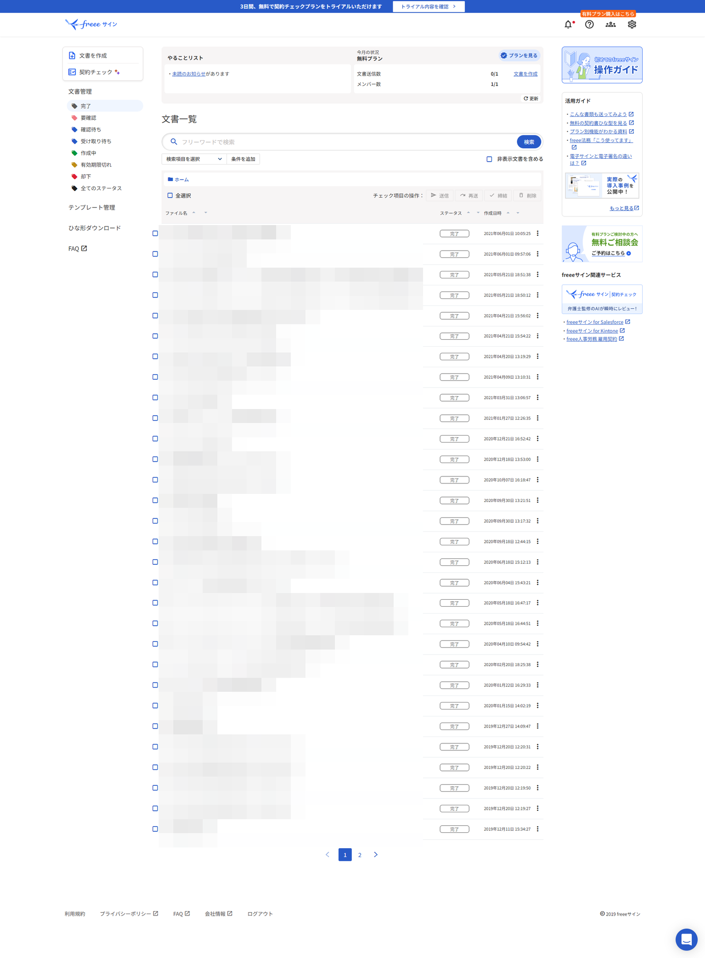705x958 pixels.
Task: Click the もっと見る link
Action: (x=624, y=208)
